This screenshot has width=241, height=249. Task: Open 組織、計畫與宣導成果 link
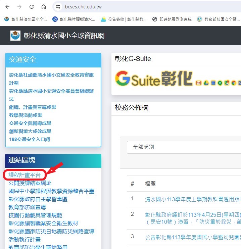pos(33,107)
